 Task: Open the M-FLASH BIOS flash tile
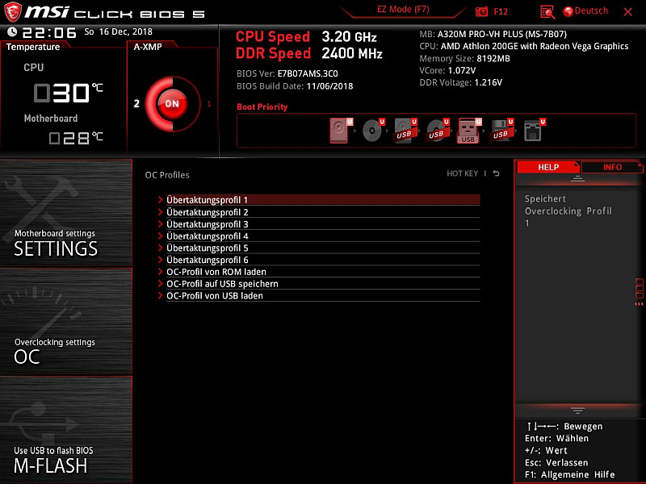[66, 430]
